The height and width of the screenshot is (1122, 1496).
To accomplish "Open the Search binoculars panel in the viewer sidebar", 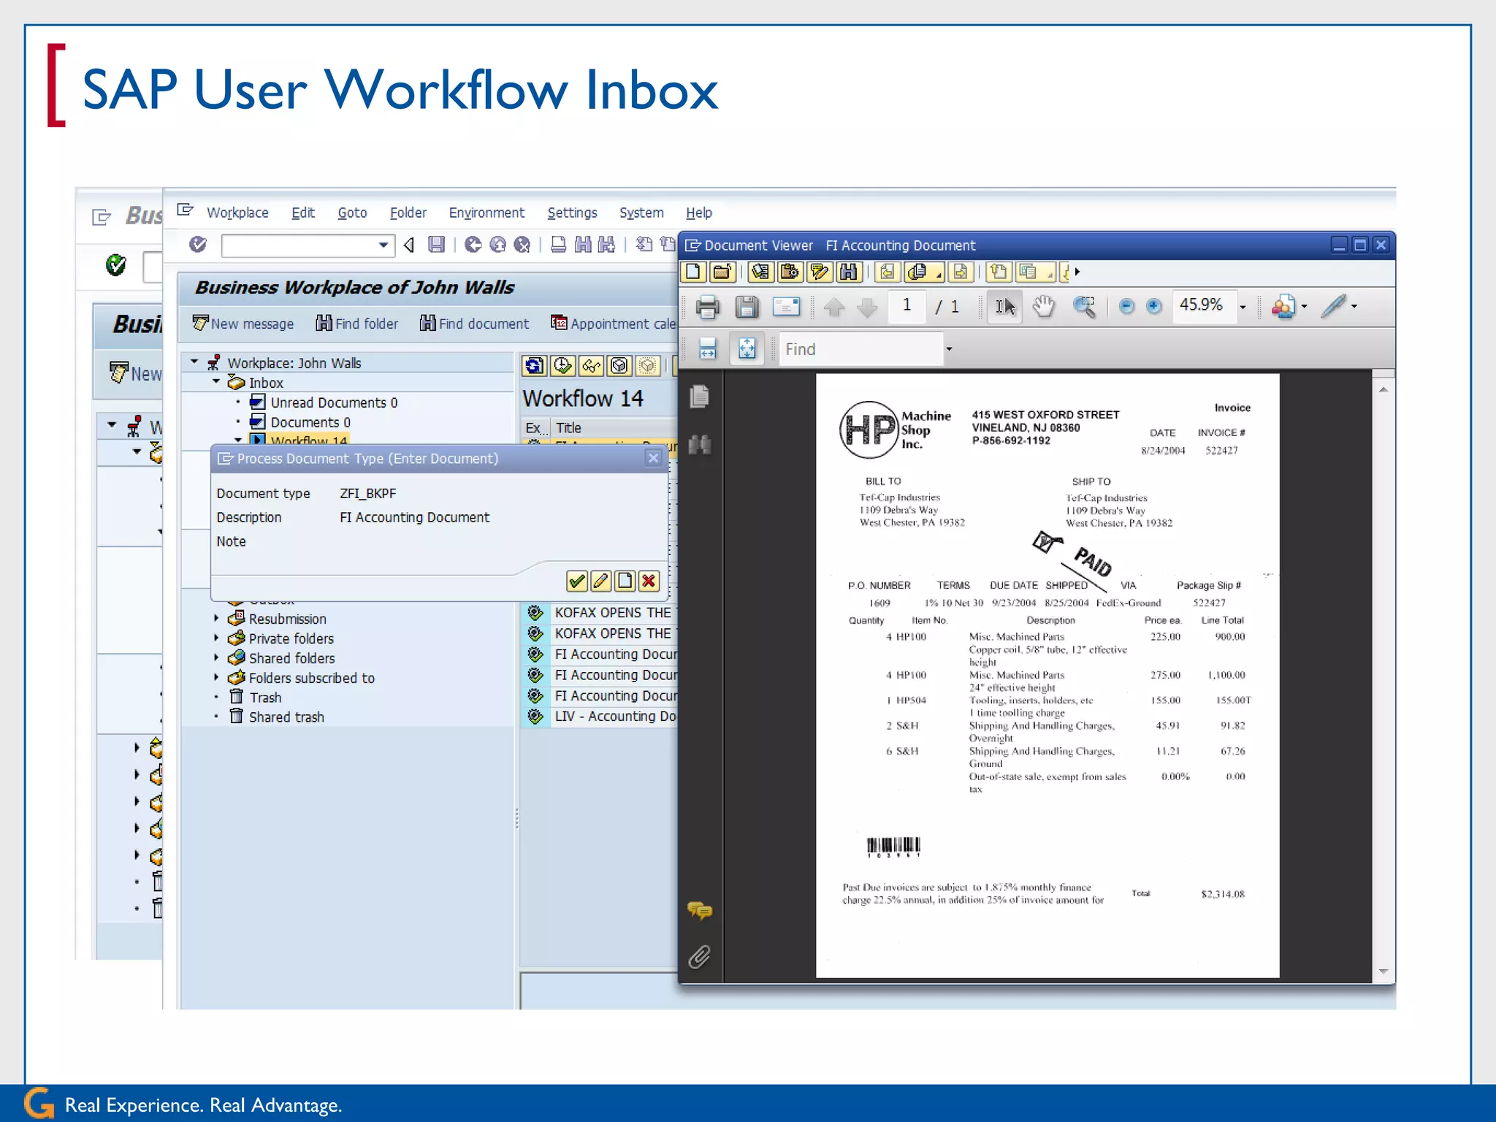I will pos(700,444).
